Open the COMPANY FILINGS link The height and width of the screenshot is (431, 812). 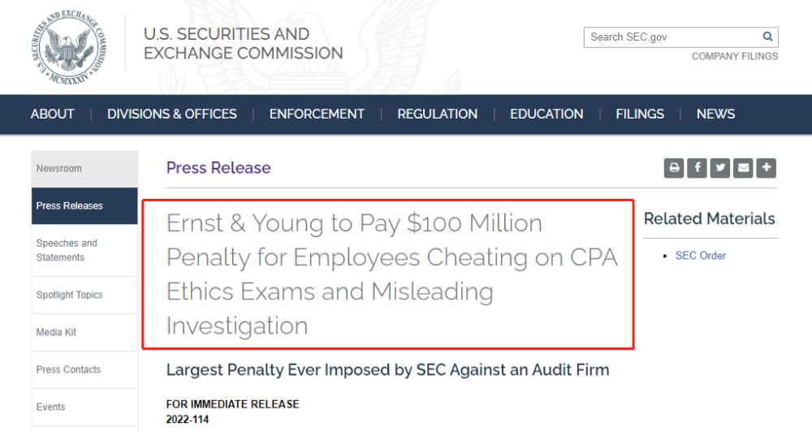pyautogui.click(x=734, y=57)
